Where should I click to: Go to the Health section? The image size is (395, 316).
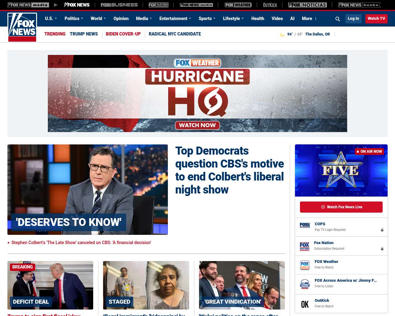coord(258,19)
